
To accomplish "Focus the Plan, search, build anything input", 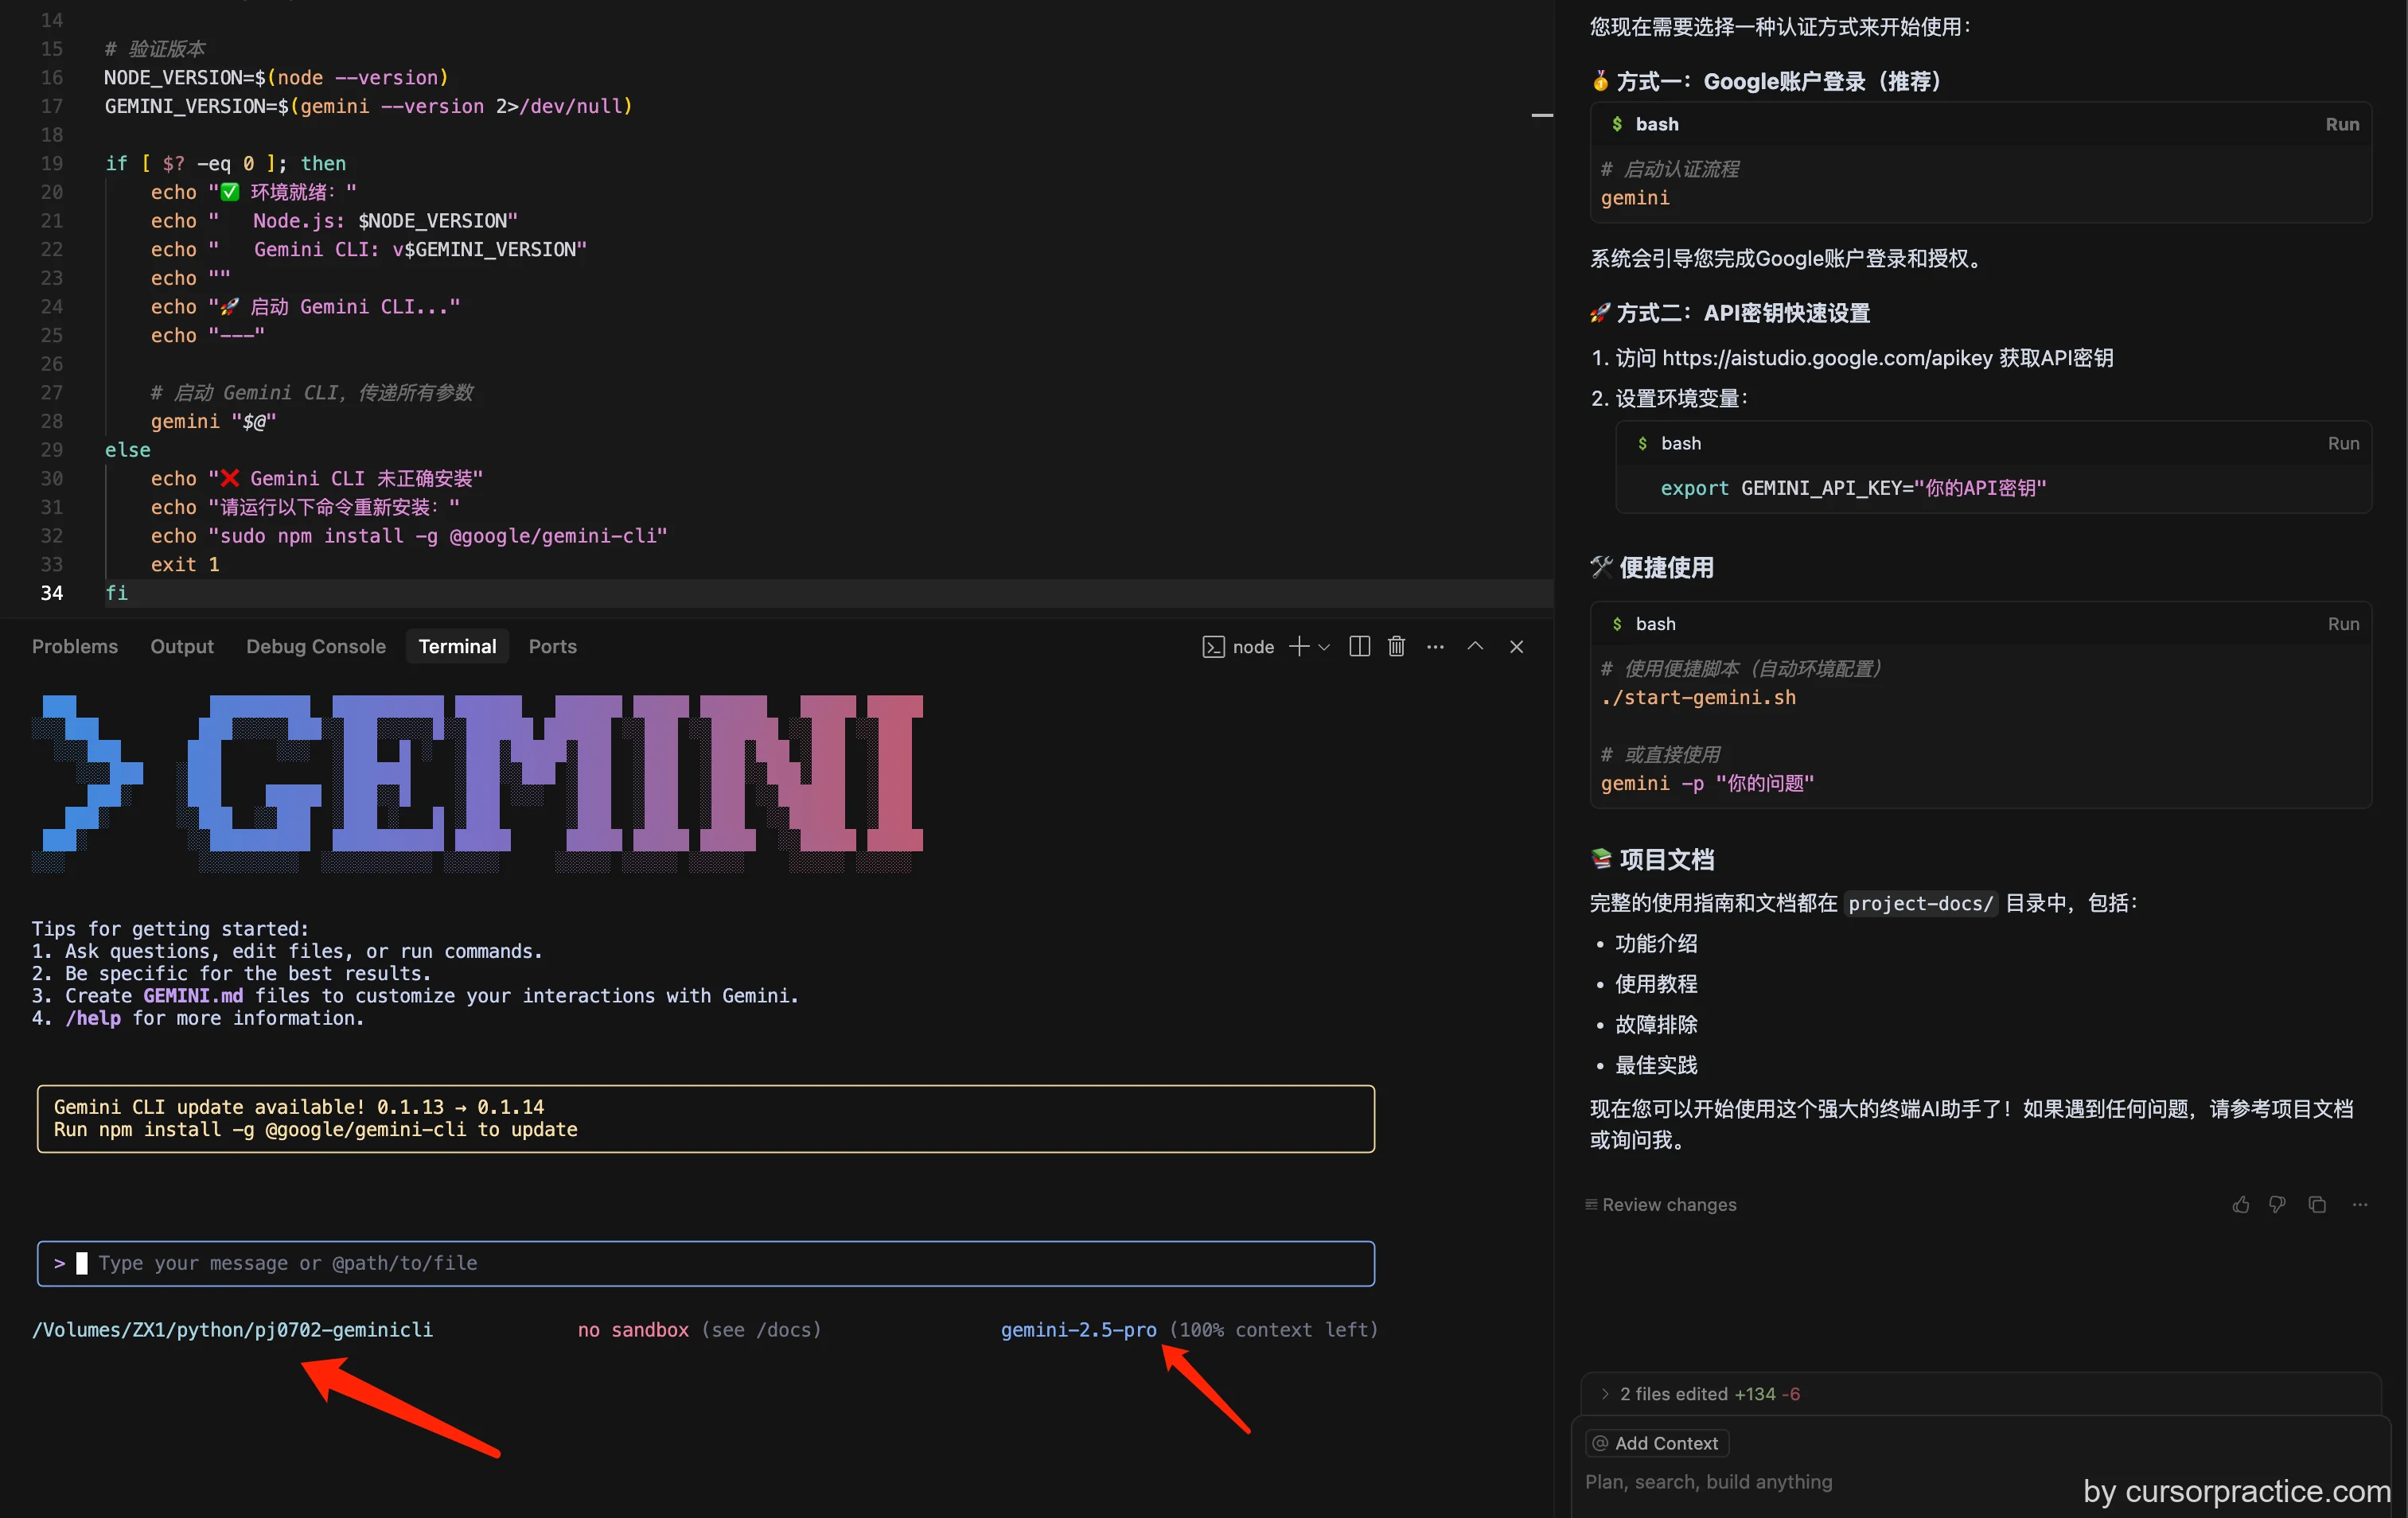I will tap(1709, 1481).
